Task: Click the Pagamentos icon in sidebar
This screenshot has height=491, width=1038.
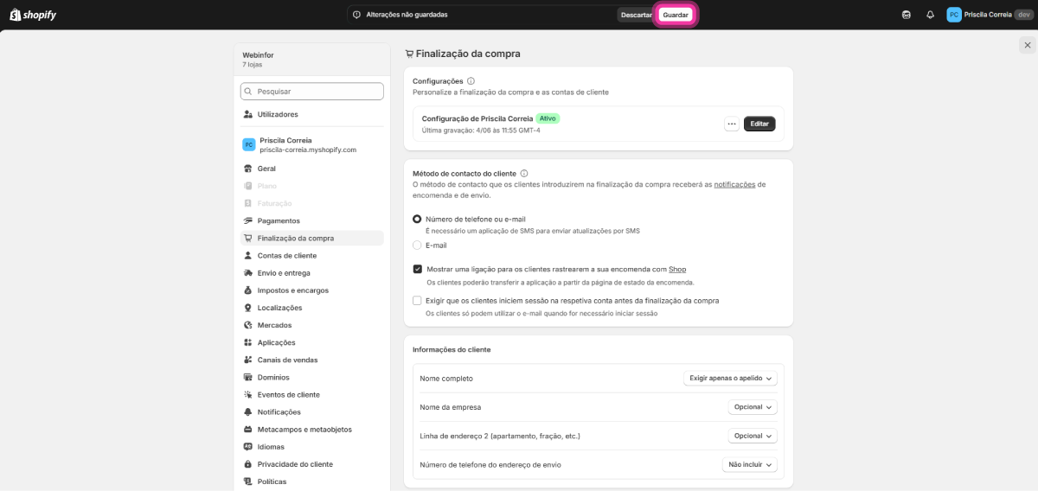Action: coord(248,220)
